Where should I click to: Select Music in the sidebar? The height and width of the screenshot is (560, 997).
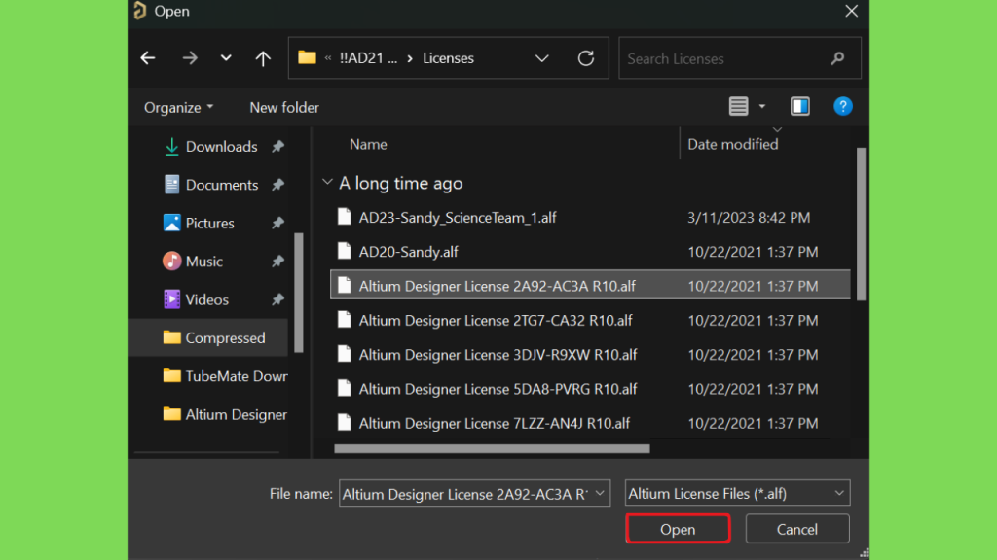pyautogui.click(x=204, y=262)
